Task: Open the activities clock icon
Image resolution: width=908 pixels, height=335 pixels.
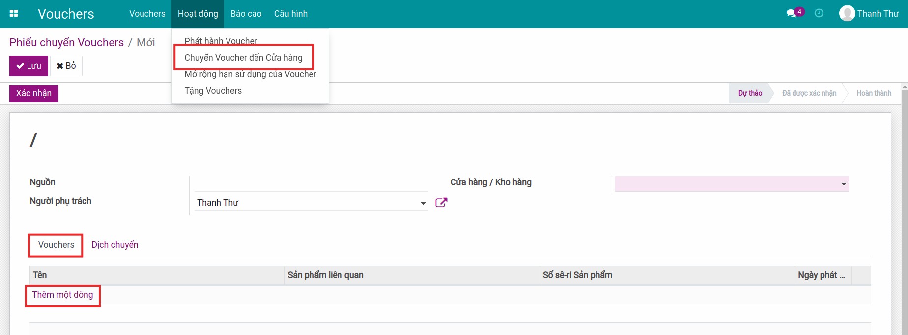Action: pyautogui.click(x=819, y=13)
